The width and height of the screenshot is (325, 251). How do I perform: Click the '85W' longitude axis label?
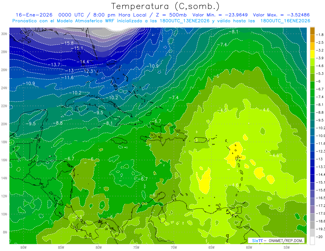(x=61, y=247)
